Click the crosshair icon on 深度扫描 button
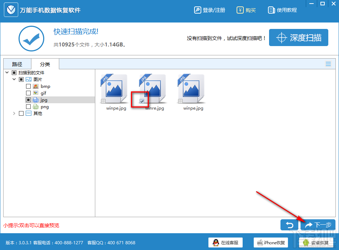This screenshot has width=339, height=250. (x=282, y=37)
